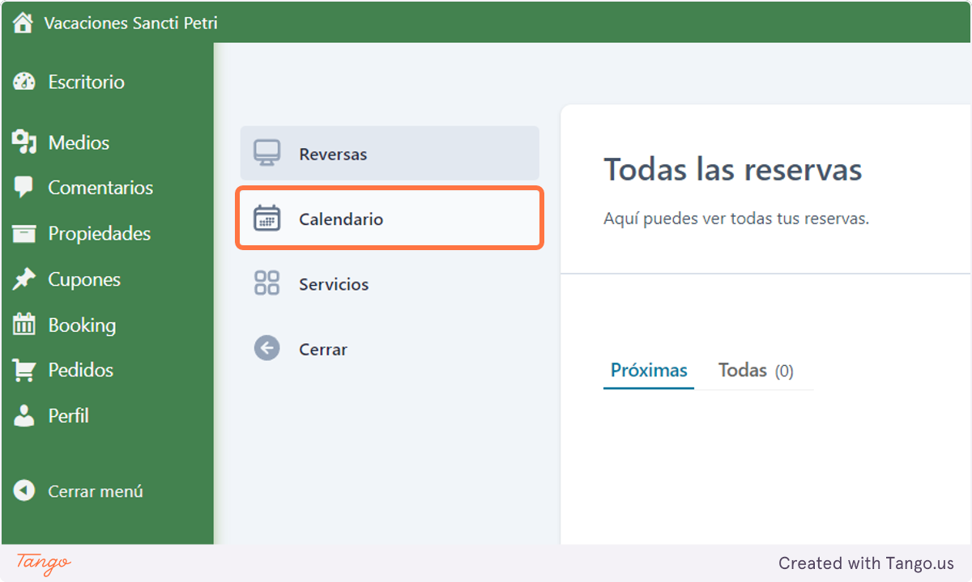Click the Booking calendar icon in the sidebar
This screenshot has height=582, width=972.
[24, 325]
